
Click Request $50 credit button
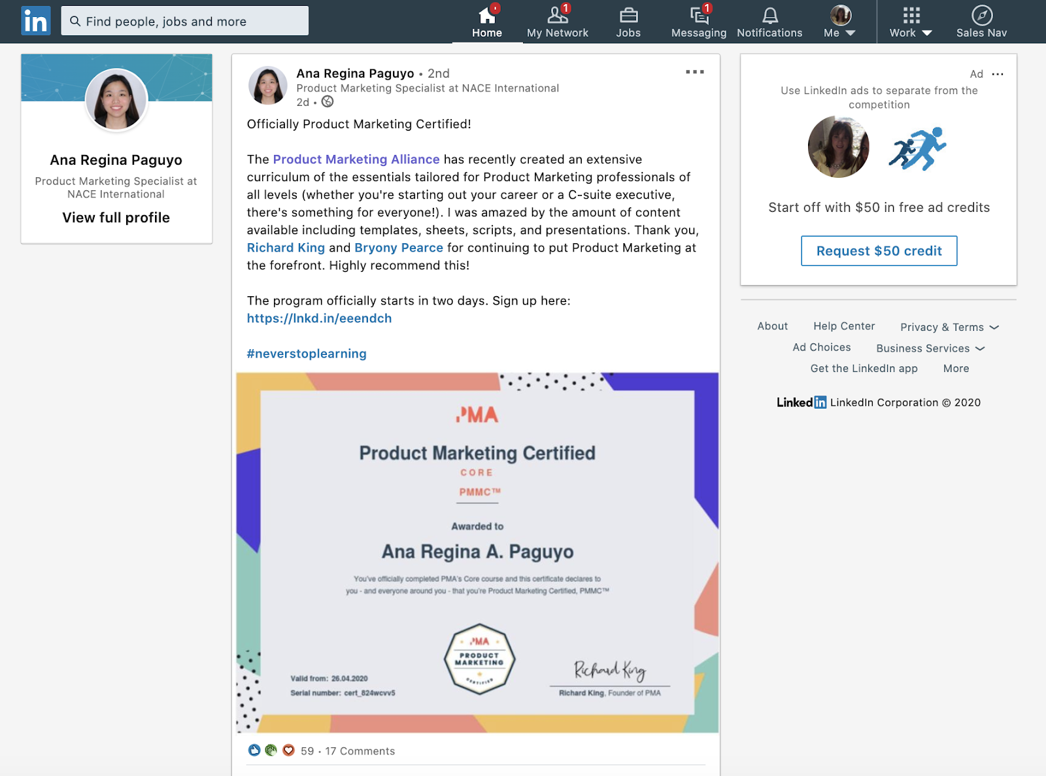click(879, 251)
